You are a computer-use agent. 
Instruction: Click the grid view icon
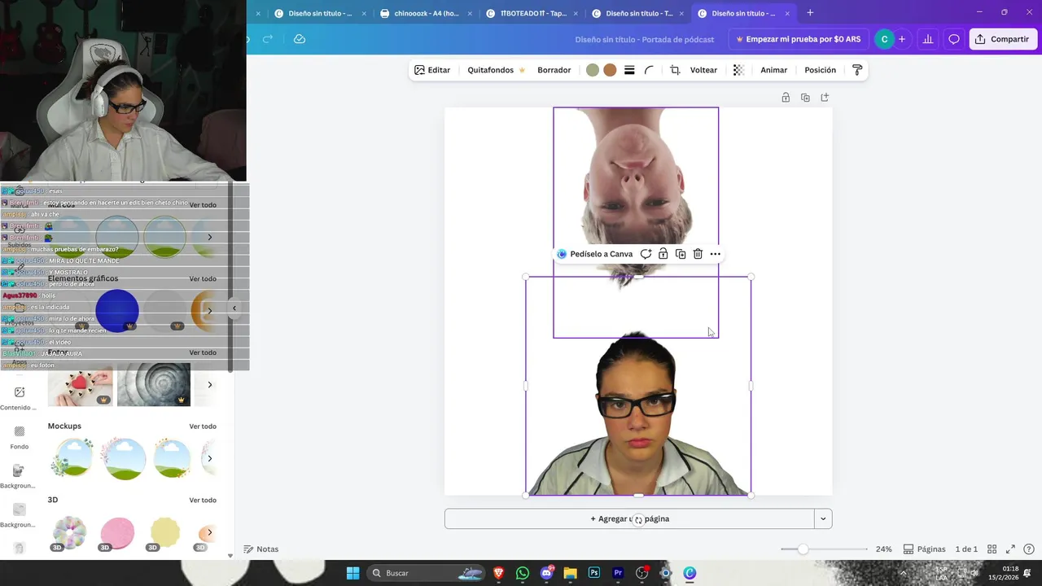click(992, 549)
